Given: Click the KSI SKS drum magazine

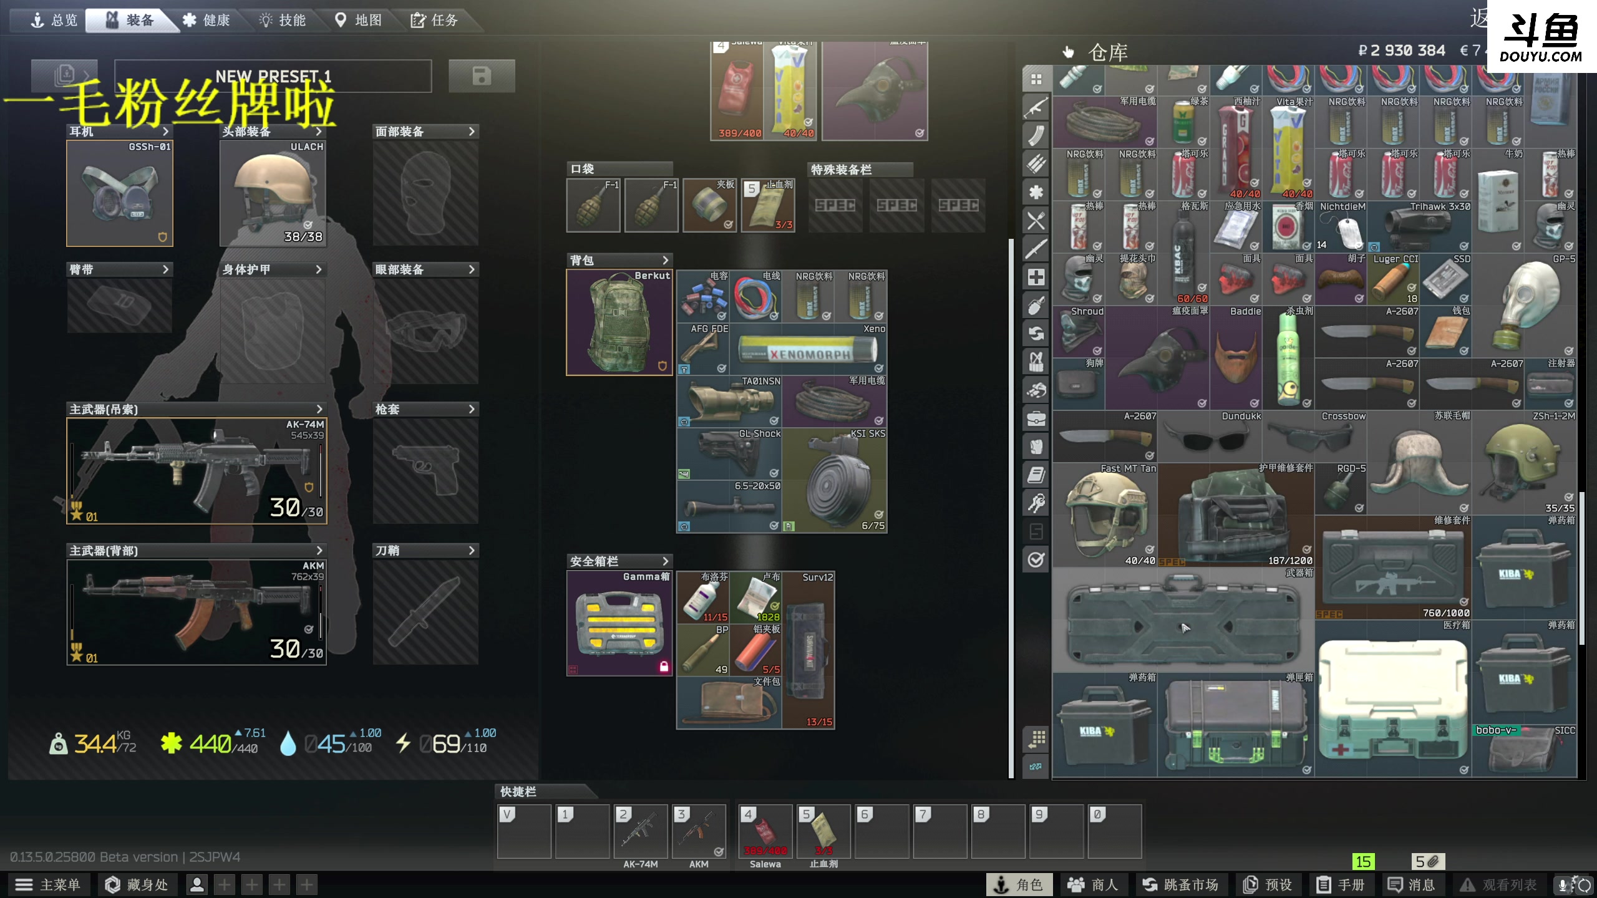Looking at the screenshot, I should (835, 480).
